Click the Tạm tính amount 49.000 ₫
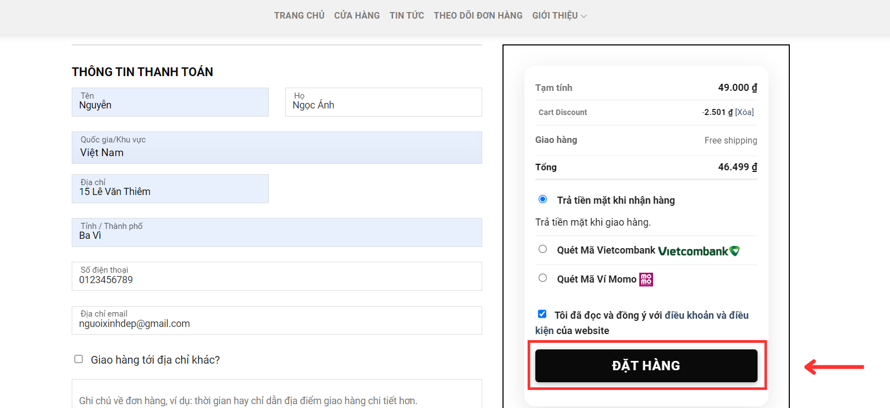Viewport: 890px width, 408px height. (x=738, y=88)
